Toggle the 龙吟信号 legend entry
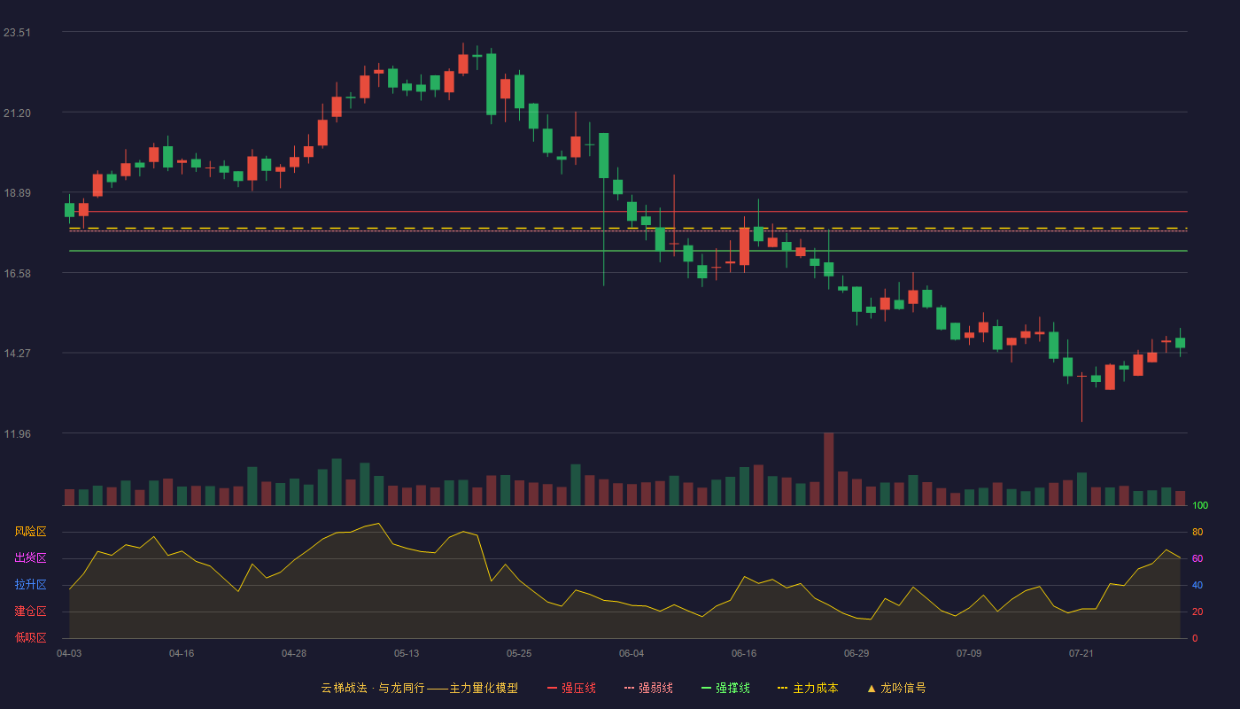 click(x=896, y=688)
